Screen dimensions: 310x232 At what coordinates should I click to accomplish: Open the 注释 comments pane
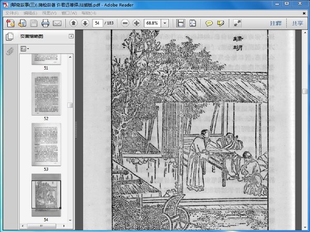[276, 23]
